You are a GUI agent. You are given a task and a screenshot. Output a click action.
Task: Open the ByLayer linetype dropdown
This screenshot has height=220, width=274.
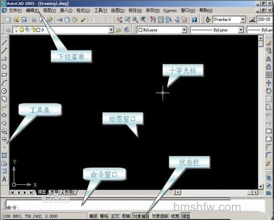pos(241,30)
